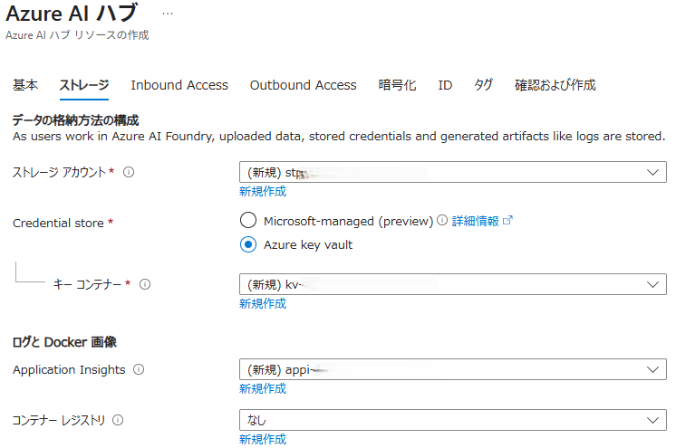Open the キー コンテナー dropdown

pos(453,284)
